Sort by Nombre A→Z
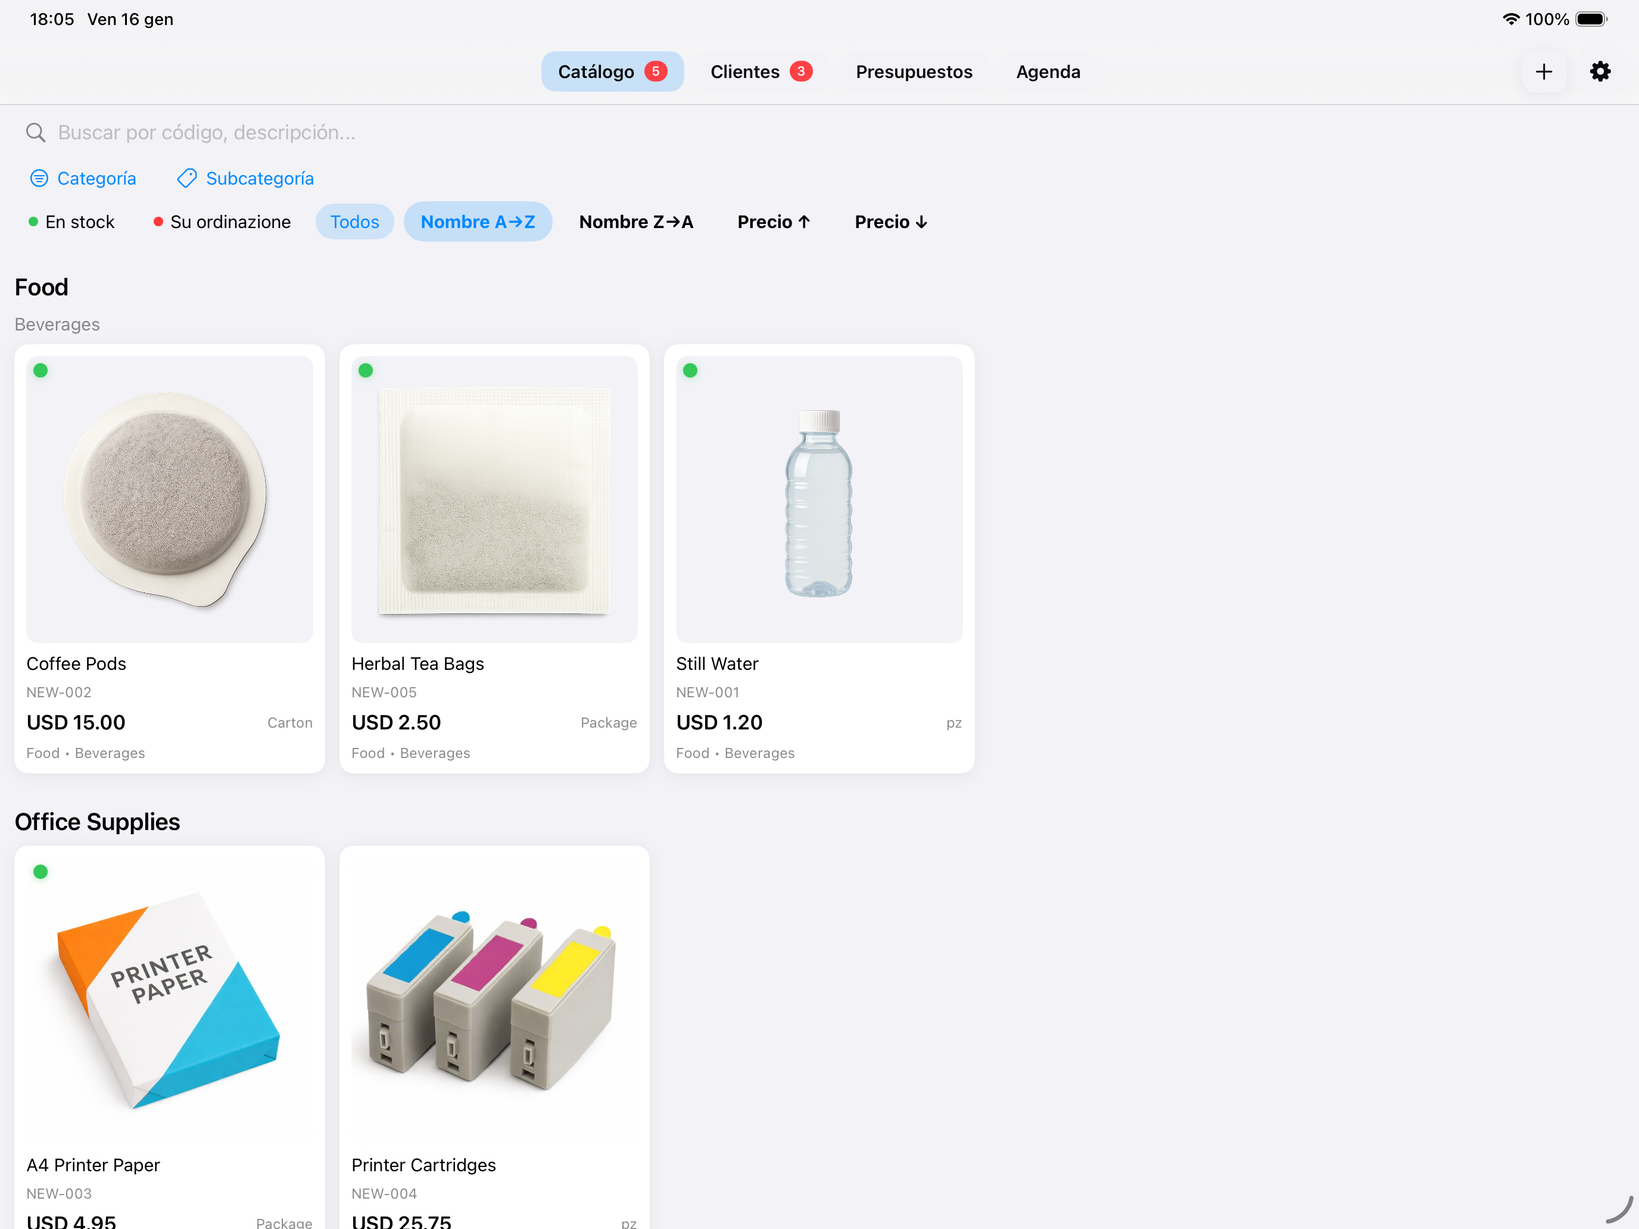The image size is (1639, 1229). (478, 222)
